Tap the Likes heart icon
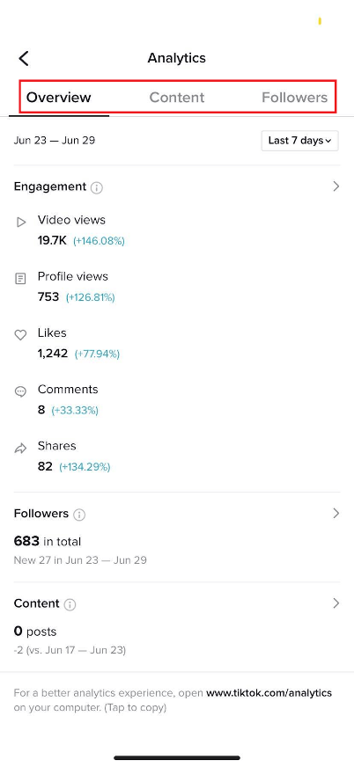The width and height of the screenshot is (354, 767). [20, 335]
